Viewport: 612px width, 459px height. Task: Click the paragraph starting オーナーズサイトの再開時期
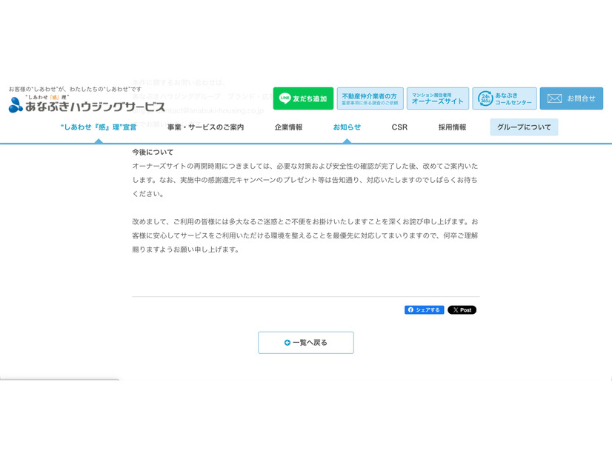pos(305,180)
